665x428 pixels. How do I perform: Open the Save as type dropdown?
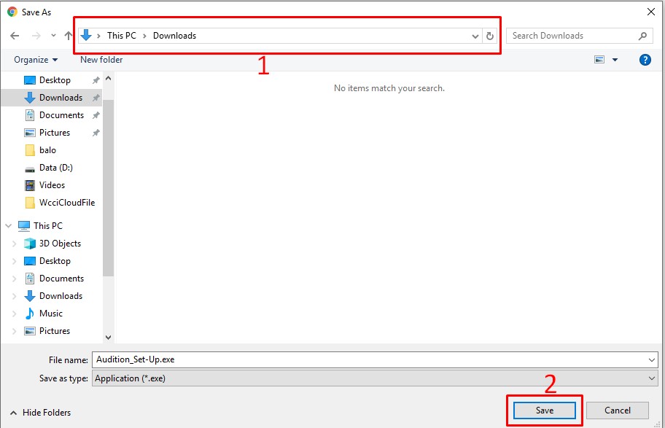pos(651,378)
